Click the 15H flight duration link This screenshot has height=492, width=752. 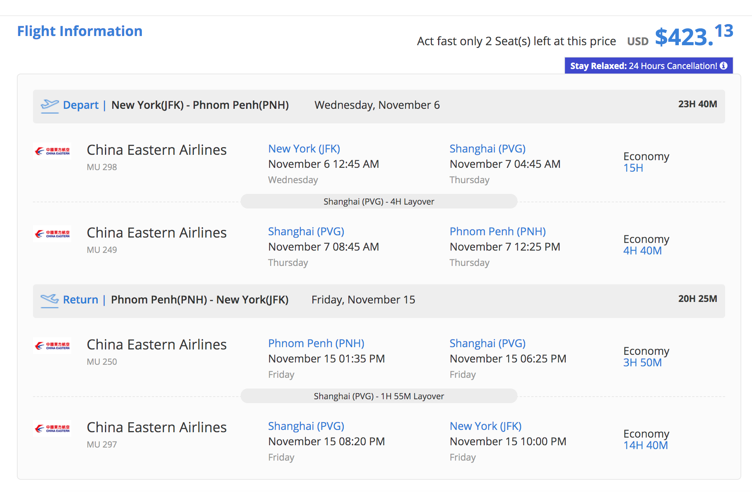[x=633, y=168]
